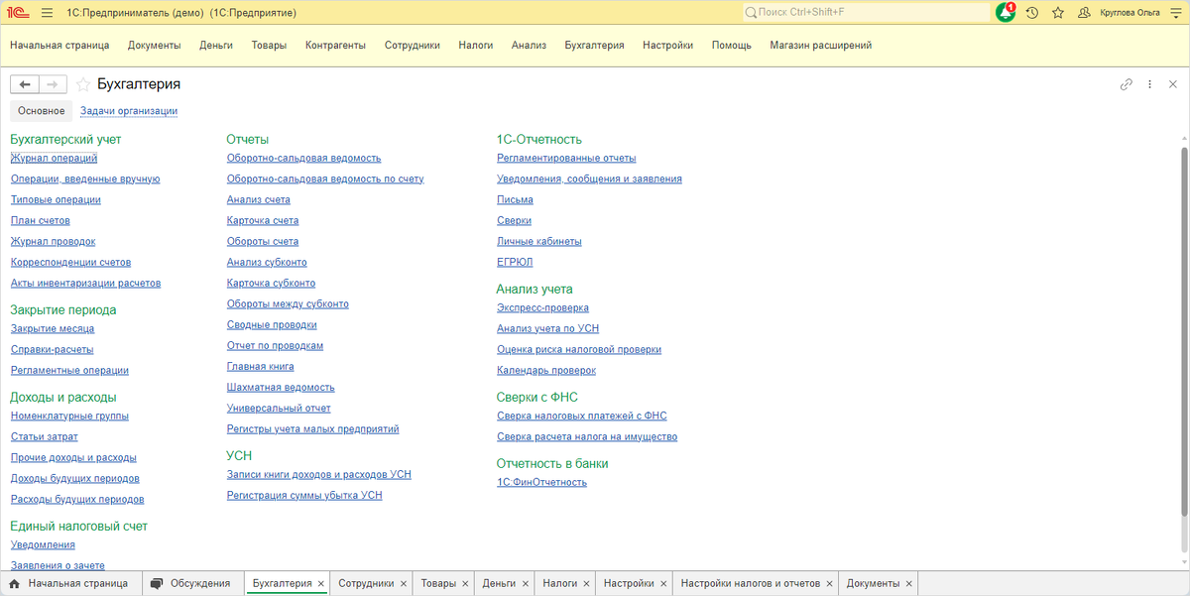The height and width of the screenshot is (596, 1190).
Task: Copy link to this page icon
Action: tap(1126, 85)
